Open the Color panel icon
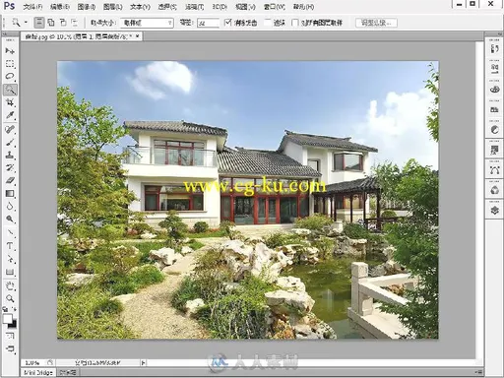Image resolution: width=504 pixels, height=378 pixels. coord(494,89)
